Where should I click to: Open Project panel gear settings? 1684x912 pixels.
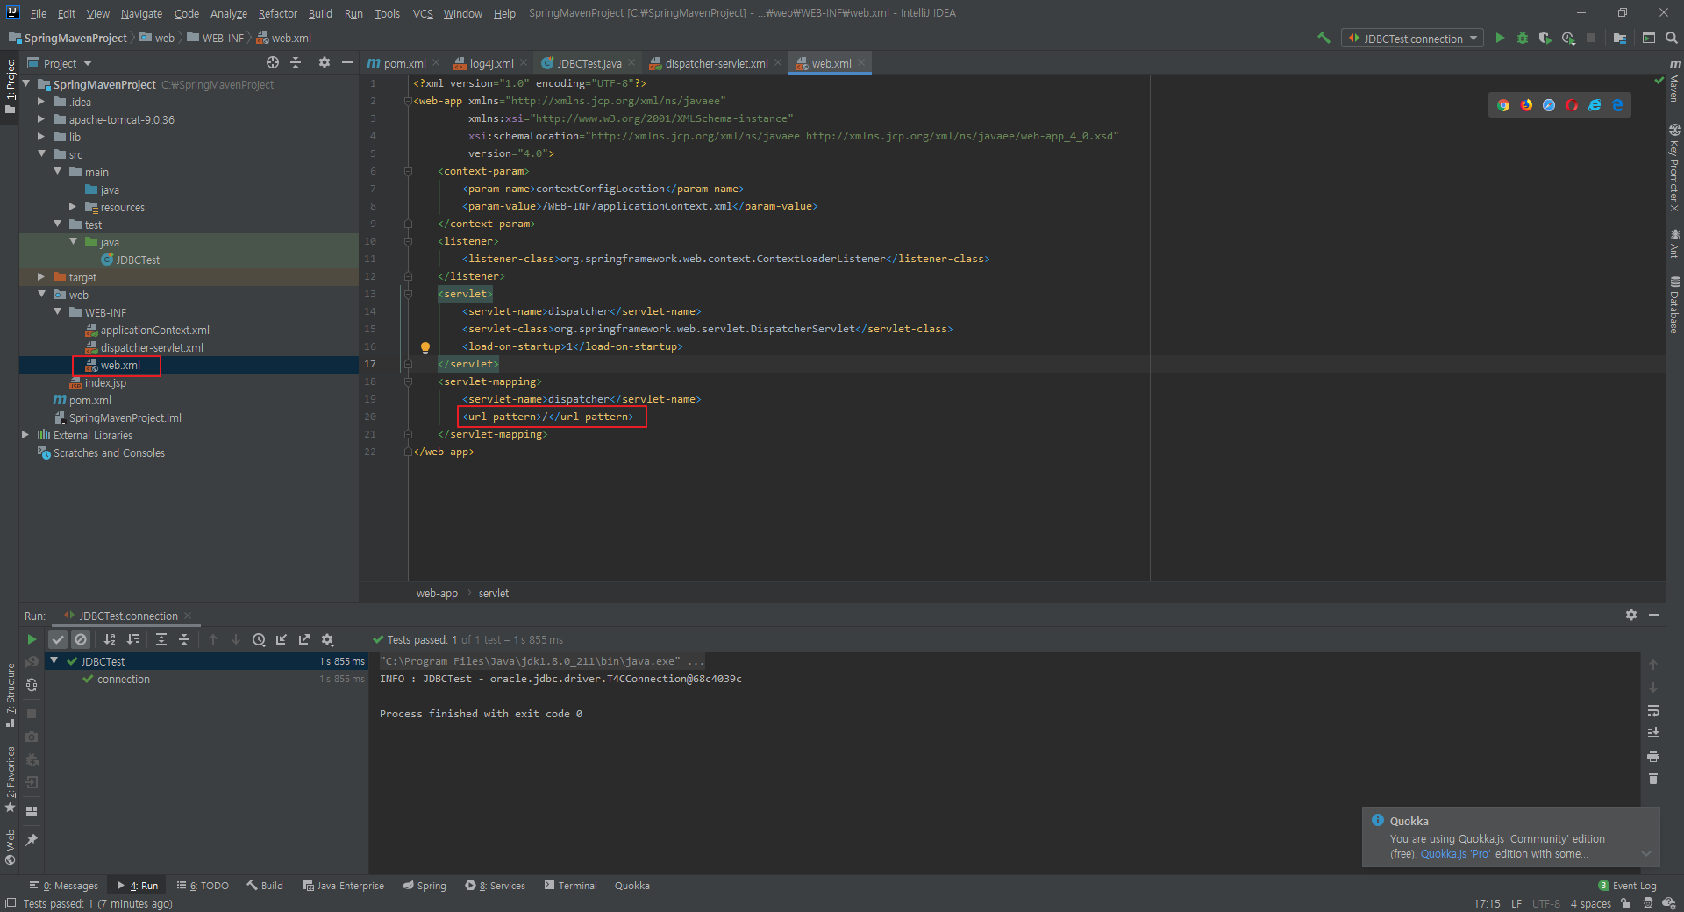(325, 62)
